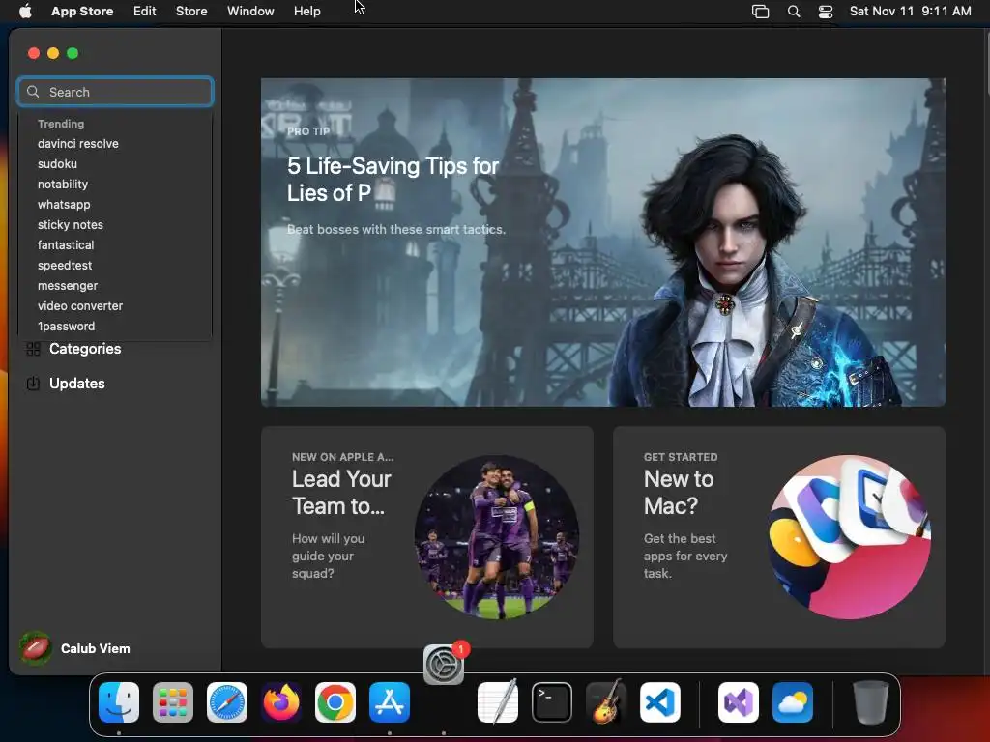Go to Categories in the sidebar
This screenshot has width=990, height=742.
(x=85, y=349)
